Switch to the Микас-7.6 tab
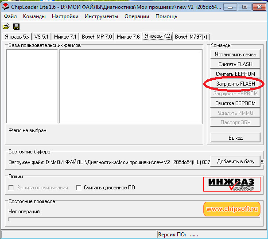This screenshot has width=268, height=239. pos(128,37)
